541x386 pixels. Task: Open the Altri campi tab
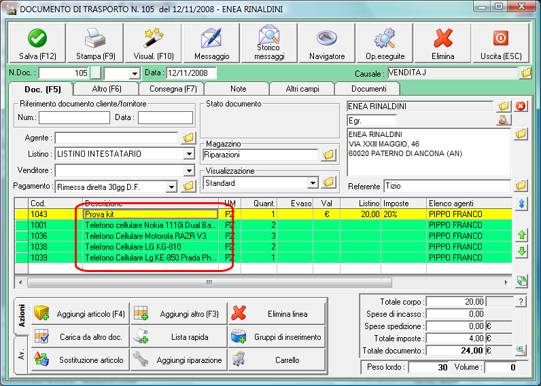302,89
